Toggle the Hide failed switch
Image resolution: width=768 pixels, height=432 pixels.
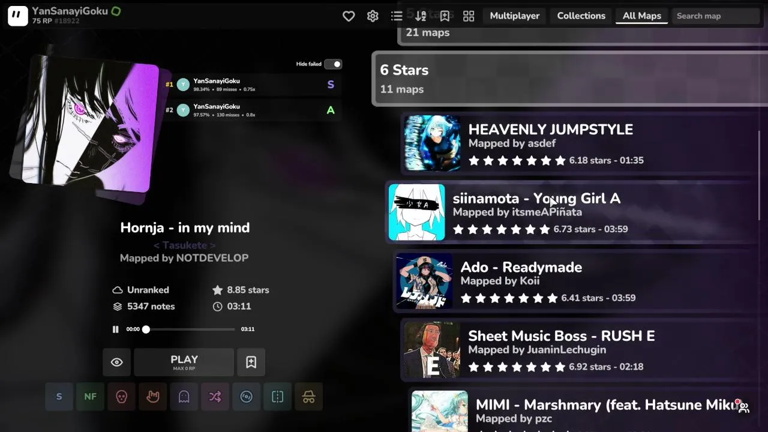click(x=333, y=64)
